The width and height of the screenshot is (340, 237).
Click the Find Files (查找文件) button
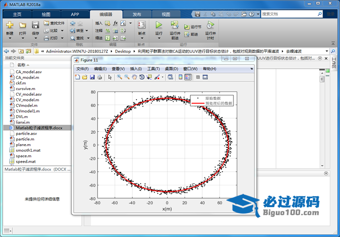54,23
